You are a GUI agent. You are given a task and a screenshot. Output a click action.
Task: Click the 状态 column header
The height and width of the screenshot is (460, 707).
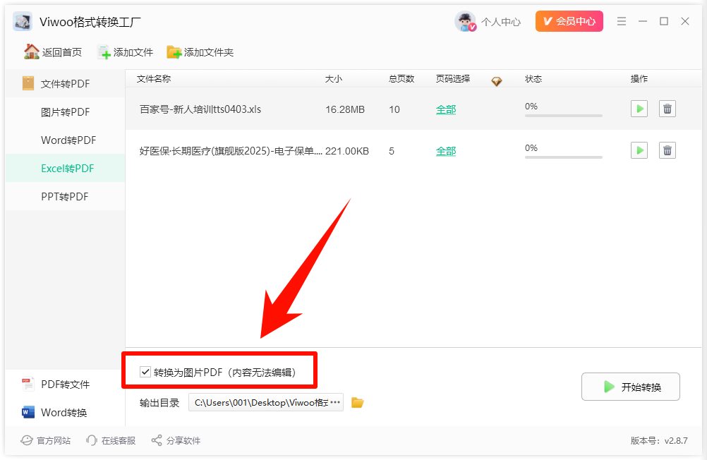coord(533,79)
